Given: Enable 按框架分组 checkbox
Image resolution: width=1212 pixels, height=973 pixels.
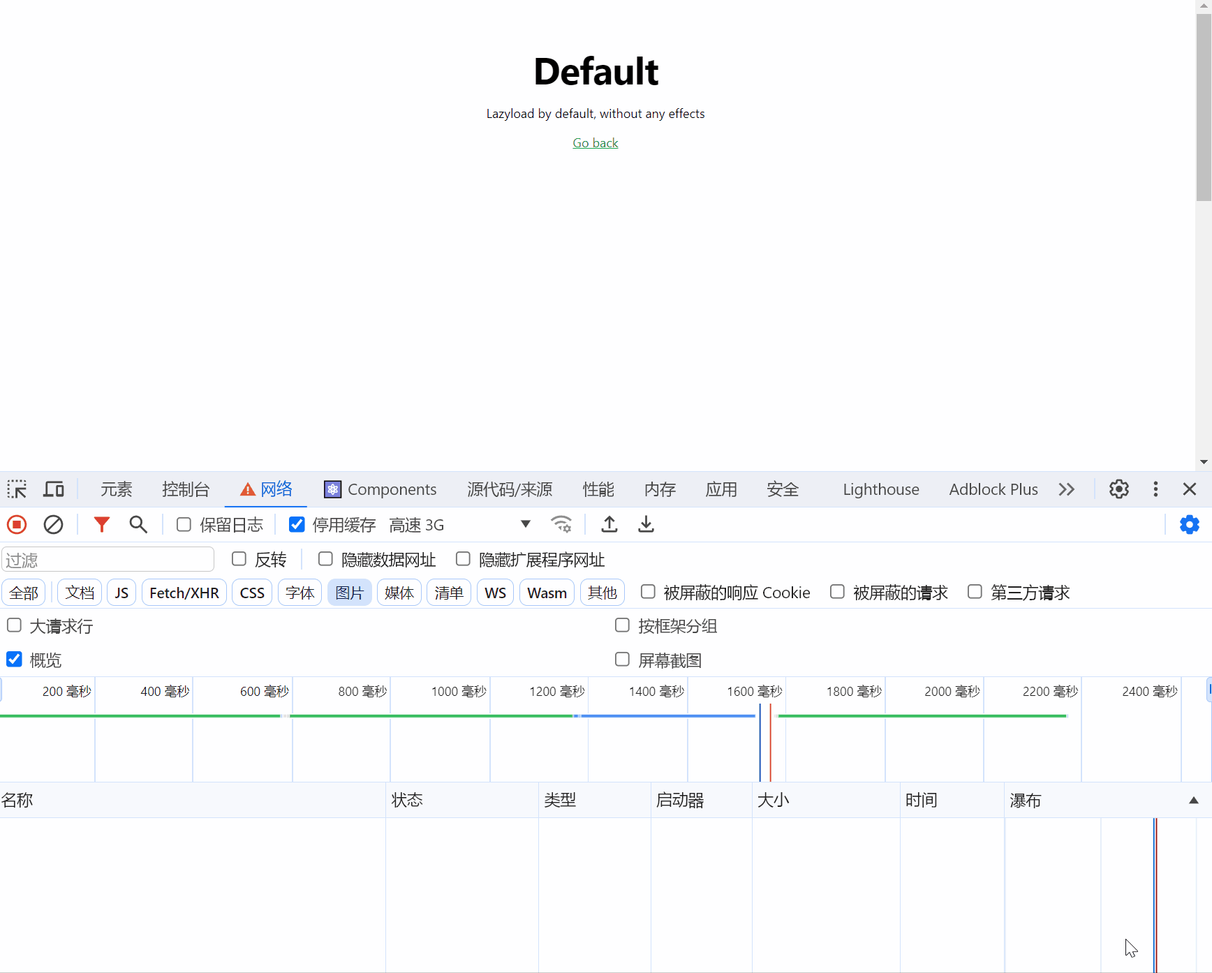Looking at the screenshot, I should (x=622, y=625).
